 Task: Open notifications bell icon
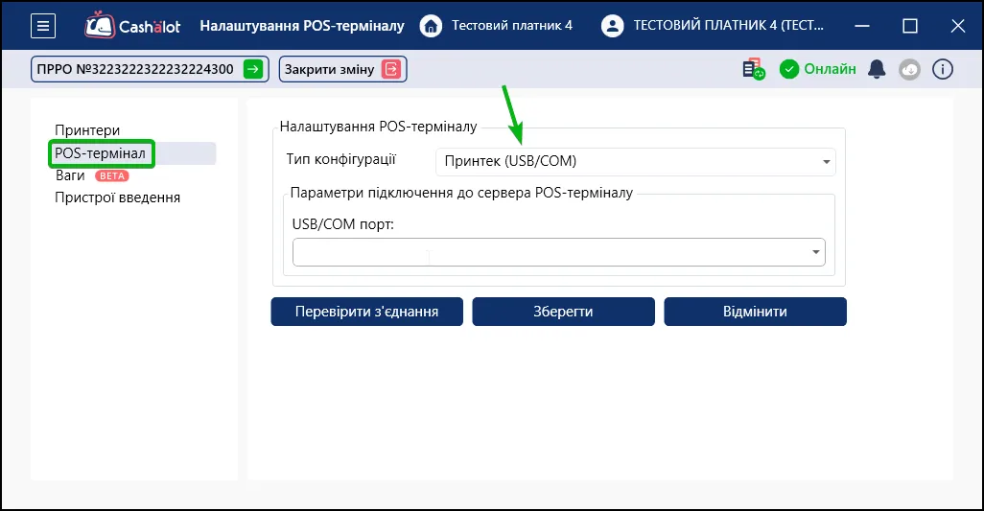point(877,69)
